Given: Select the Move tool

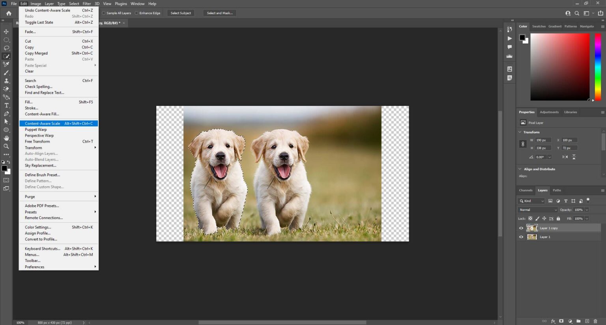Looking at the screenshot, I should [x=6, y=31].
